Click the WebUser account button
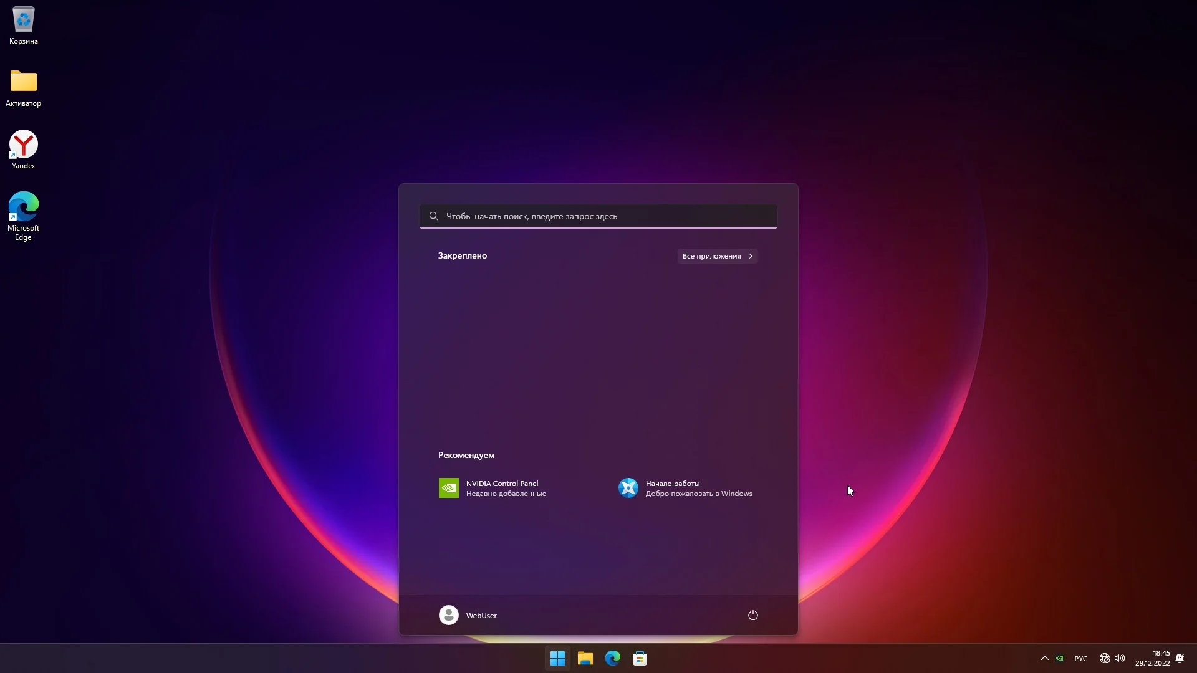This screenshot has height=673, width=1197. click(x=468, y=615)
